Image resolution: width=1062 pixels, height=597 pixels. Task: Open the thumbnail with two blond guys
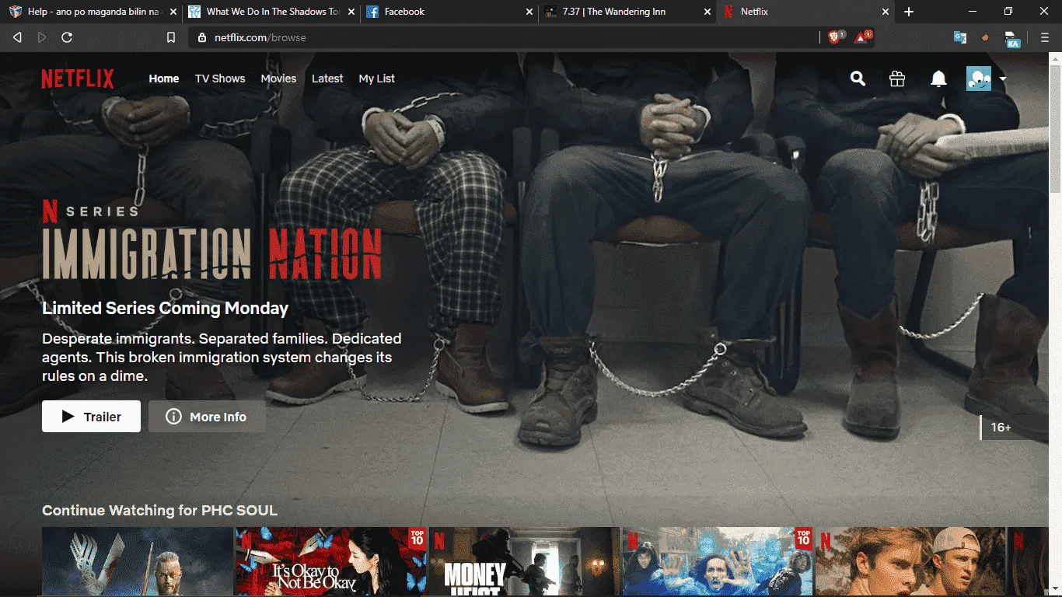911,562
